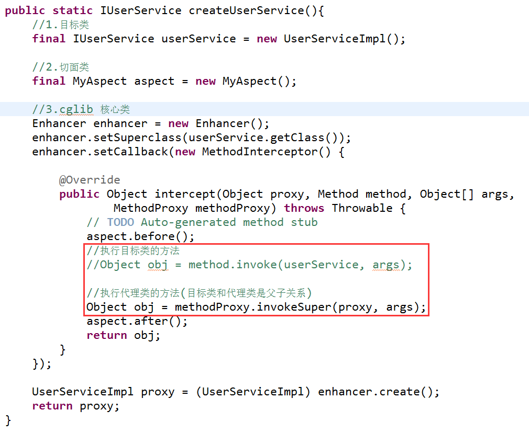Click 'getClass()' in the setSuperclass line
Viewport: 529px width, 433px height.
point(304,138)
